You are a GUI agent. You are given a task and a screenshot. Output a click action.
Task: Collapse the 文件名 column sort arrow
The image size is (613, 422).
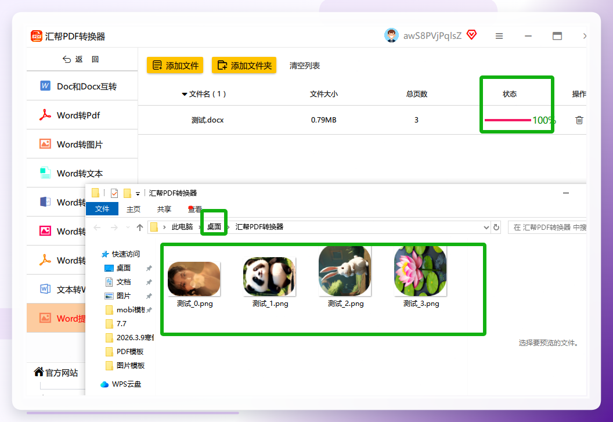tap(185, 94)
